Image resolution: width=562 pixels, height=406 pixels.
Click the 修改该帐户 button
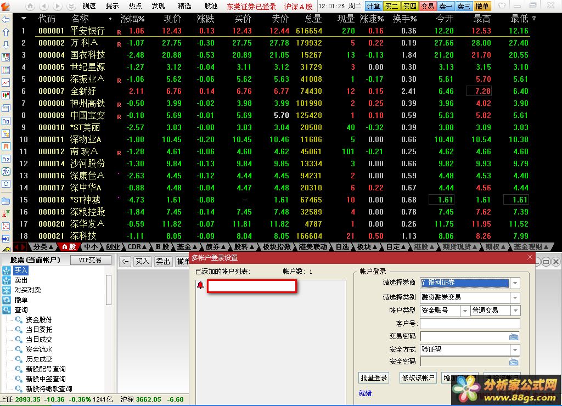418,377
